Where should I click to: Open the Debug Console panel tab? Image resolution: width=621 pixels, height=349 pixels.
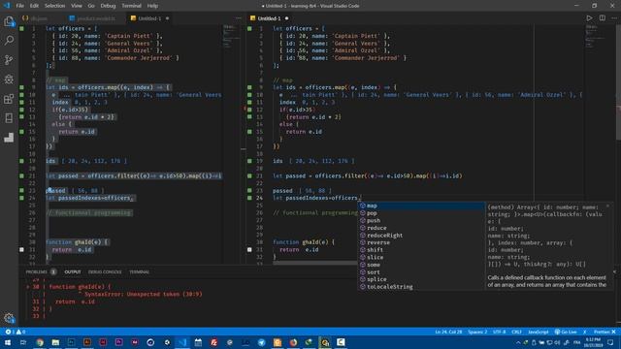[105, 271]
